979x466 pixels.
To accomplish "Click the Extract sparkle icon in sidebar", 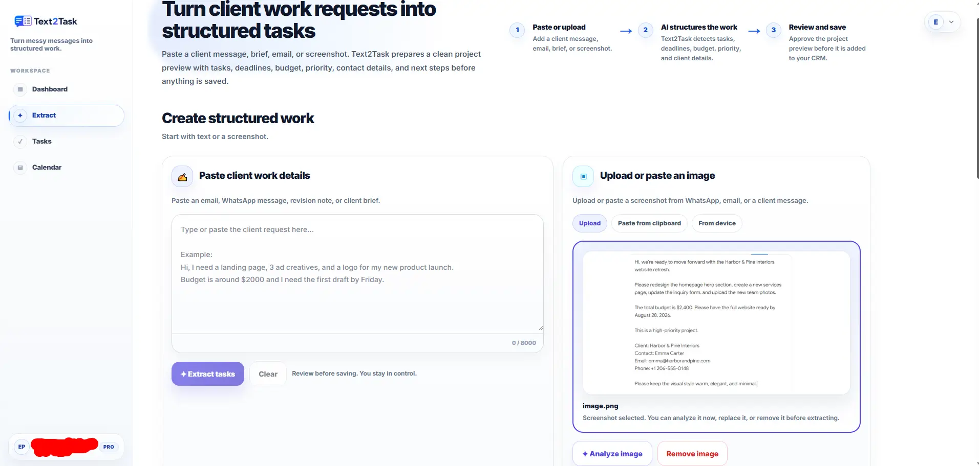I will (20, 115).
